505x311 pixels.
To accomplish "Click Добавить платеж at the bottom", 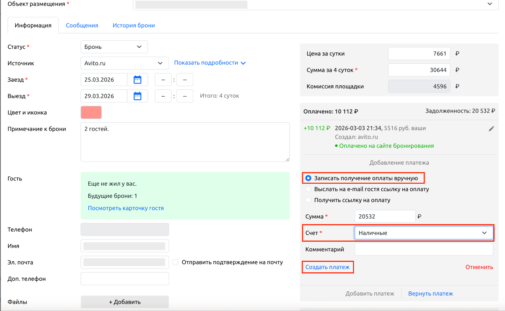I will click(370, 294).
